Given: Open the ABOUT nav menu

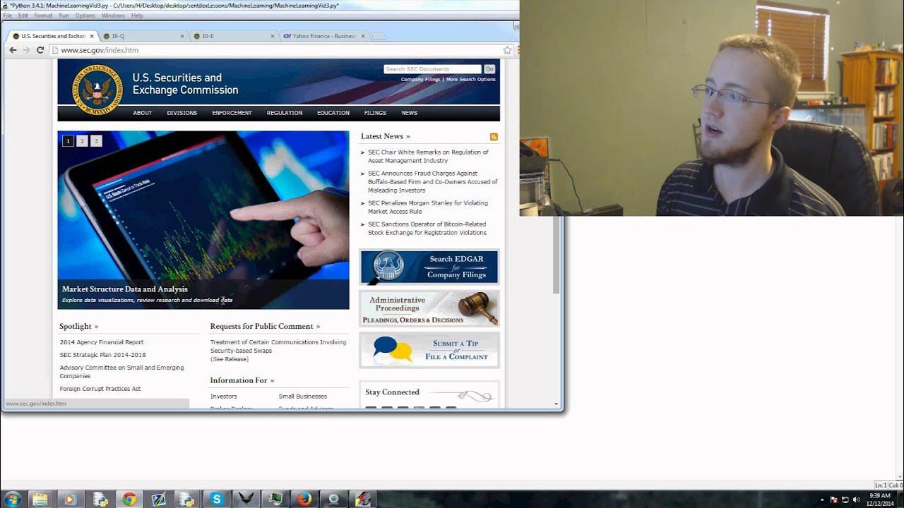Looking at the screenshot, I should tap(143, 113).
